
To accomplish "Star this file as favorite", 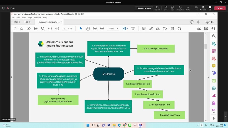I will point(21,28).
